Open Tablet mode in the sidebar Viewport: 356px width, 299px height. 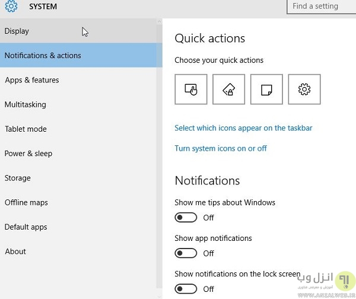coord(26,129)
